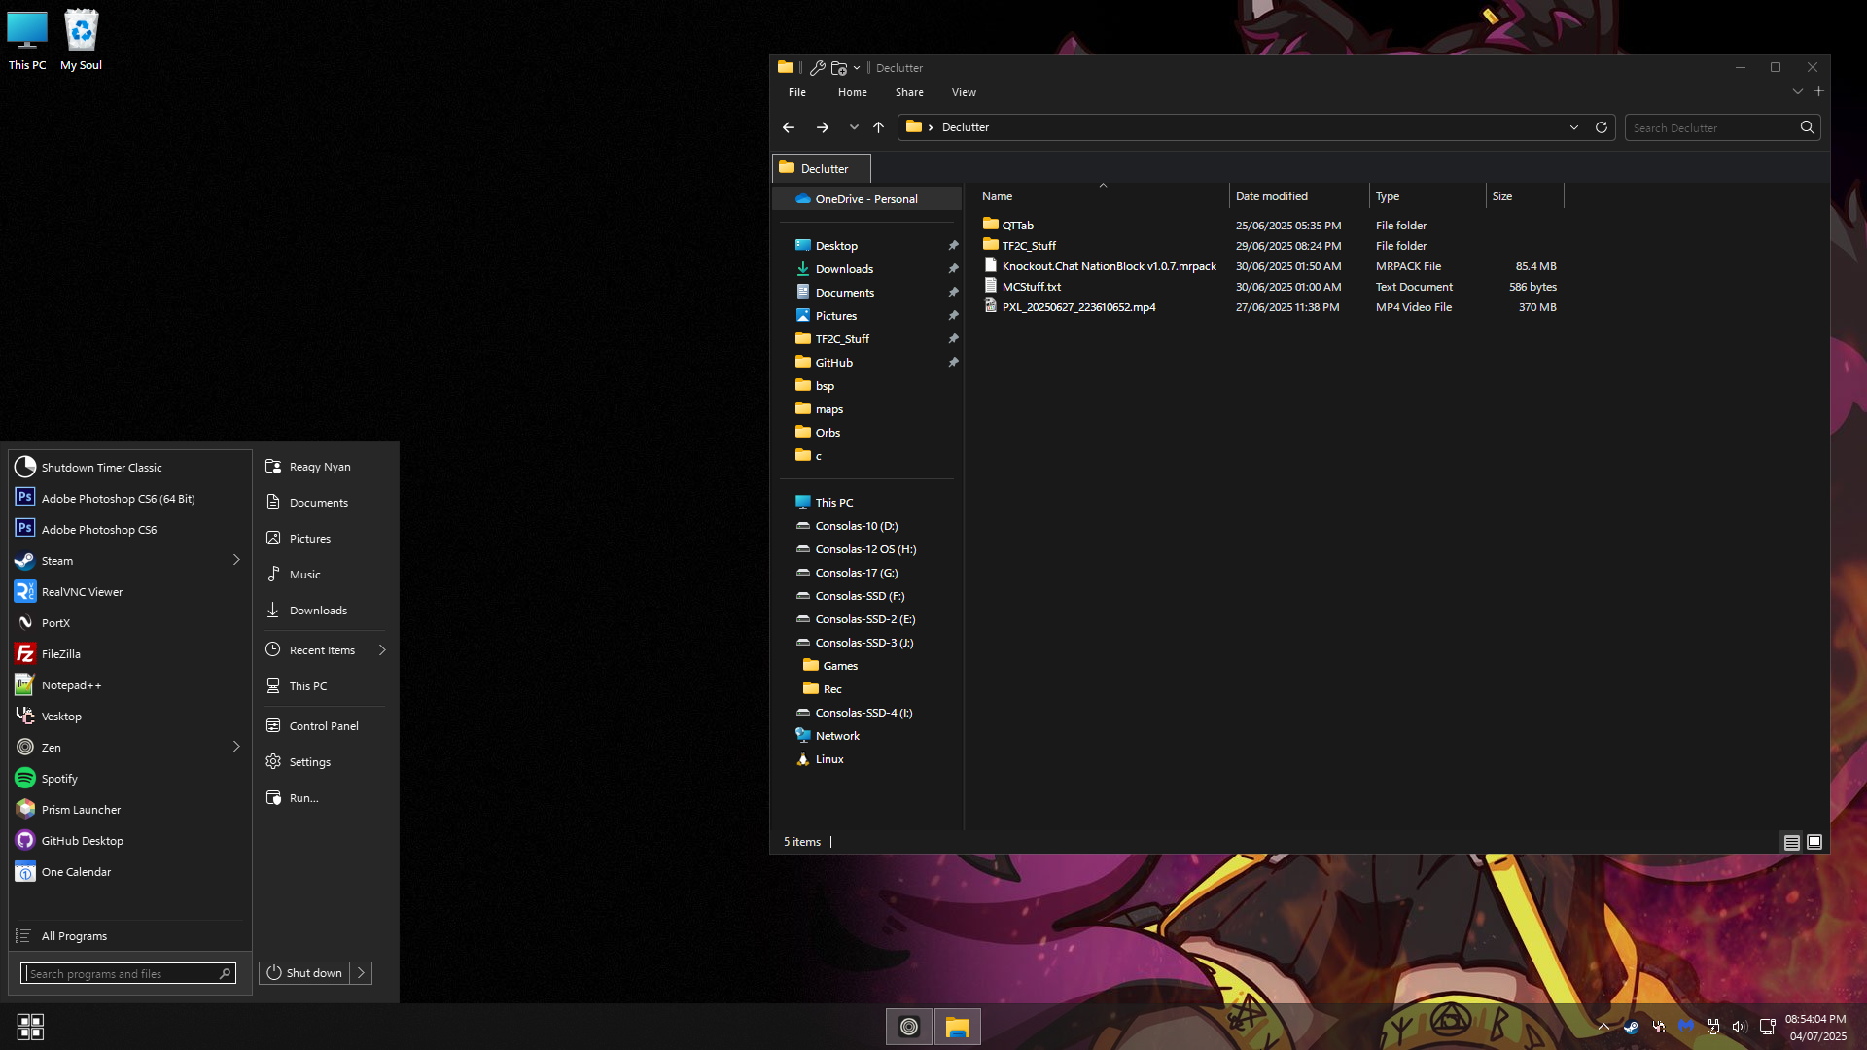Viewport: 1867px width, 1050px height.
Task: Launch Spotify from the start menu
Action: point(129,779)
